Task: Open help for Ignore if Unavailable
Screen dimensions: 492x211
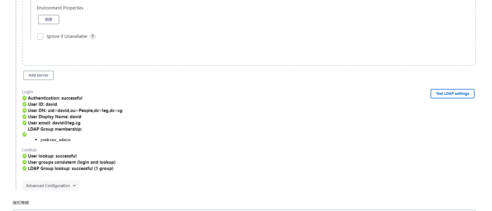Action: [93, 36]
